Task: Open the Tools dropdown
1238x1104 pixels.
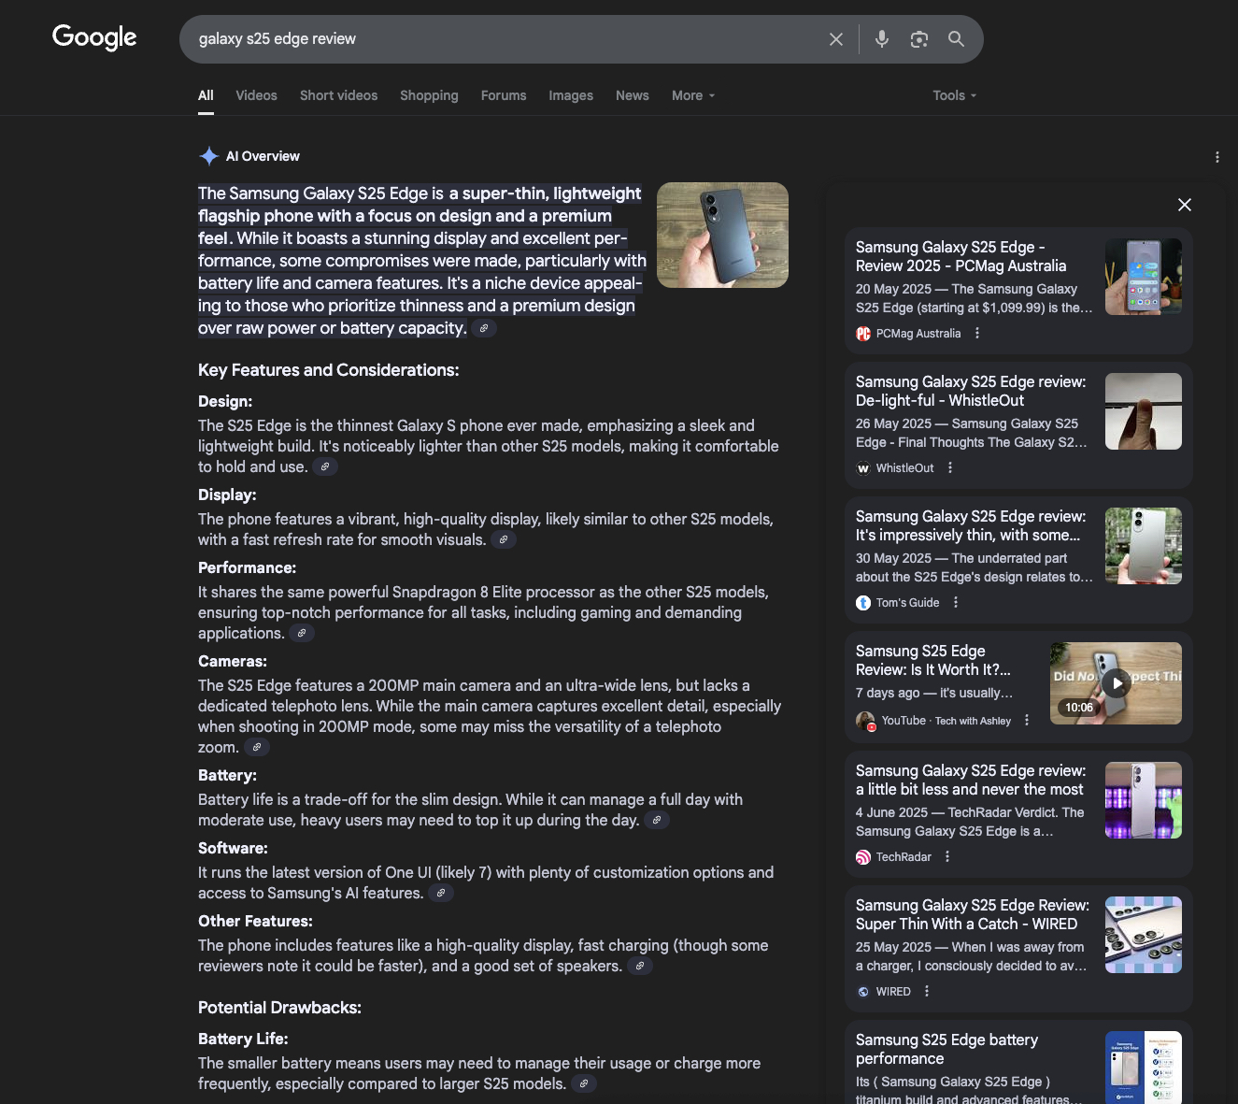Action: coord(954,95)
